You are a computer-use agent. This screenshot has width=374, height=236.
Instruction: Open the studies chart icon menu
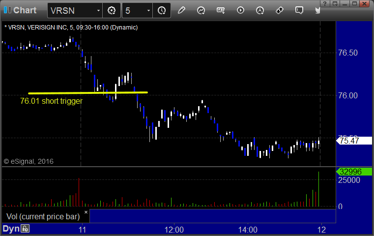pyautogui.click(x=201, y=10)
